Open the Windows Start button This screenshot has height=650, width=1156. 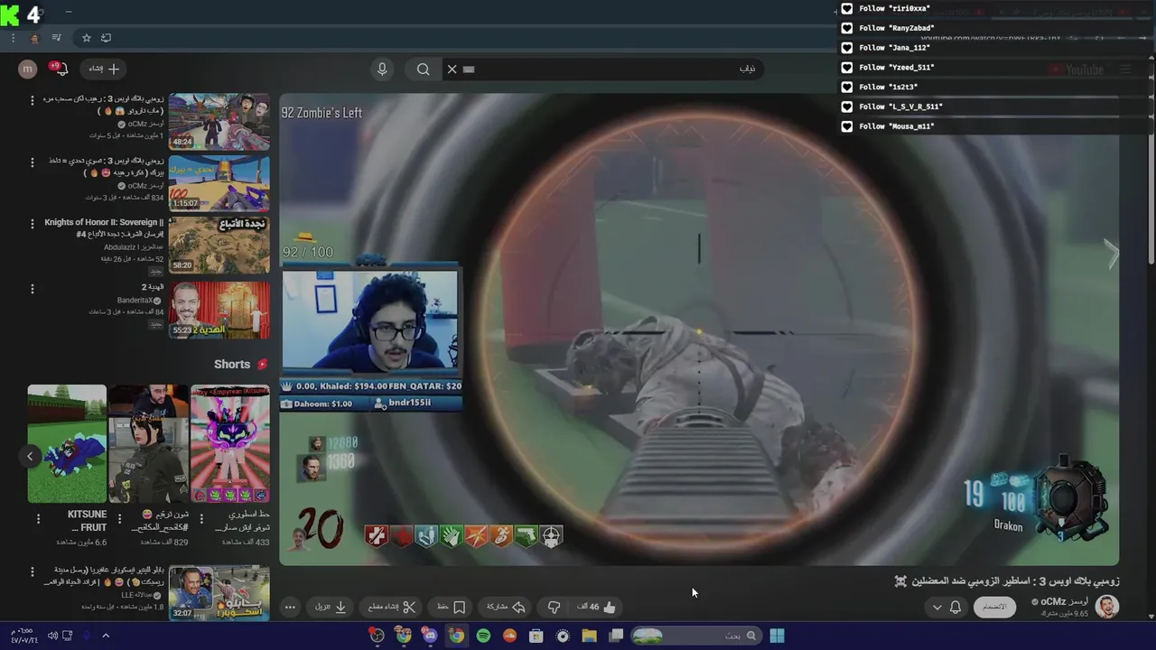tap(777, 636)
